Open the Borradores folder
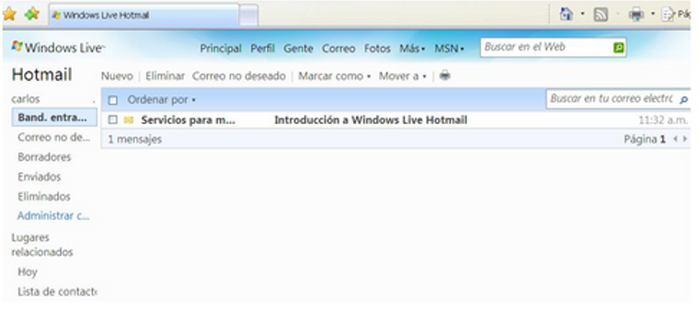 coord(44,157)
